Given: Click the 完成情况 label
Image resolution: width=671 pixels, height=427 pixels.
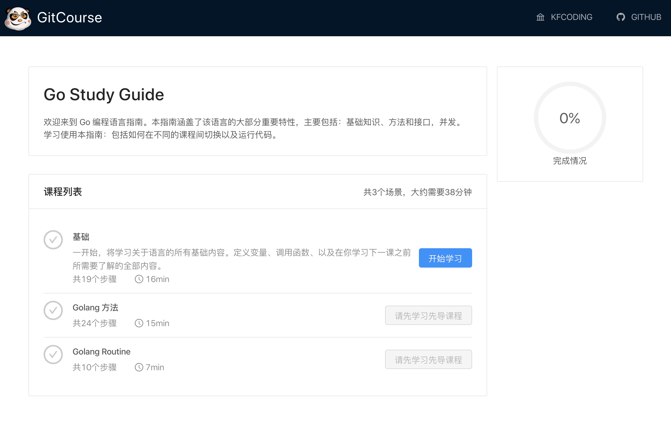Looking at the screenshot, I should (x=570, y=161).
